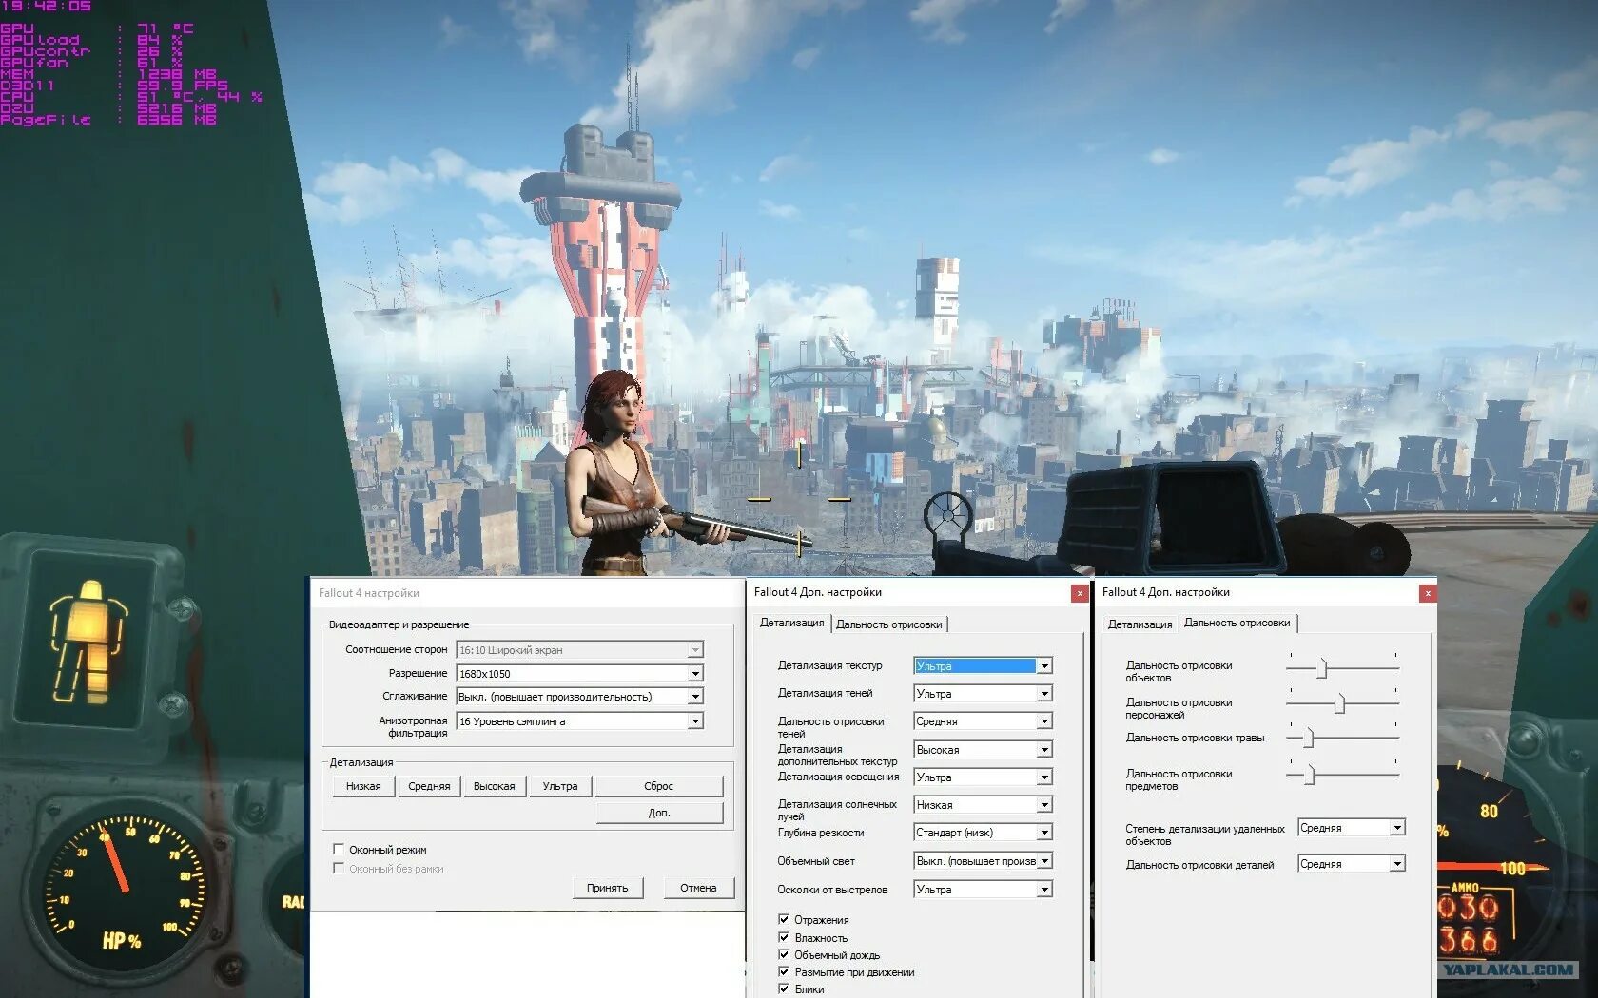Apply the Ультра detail preset button
This screenshot has height=998, width=1598.
[560, 786]
